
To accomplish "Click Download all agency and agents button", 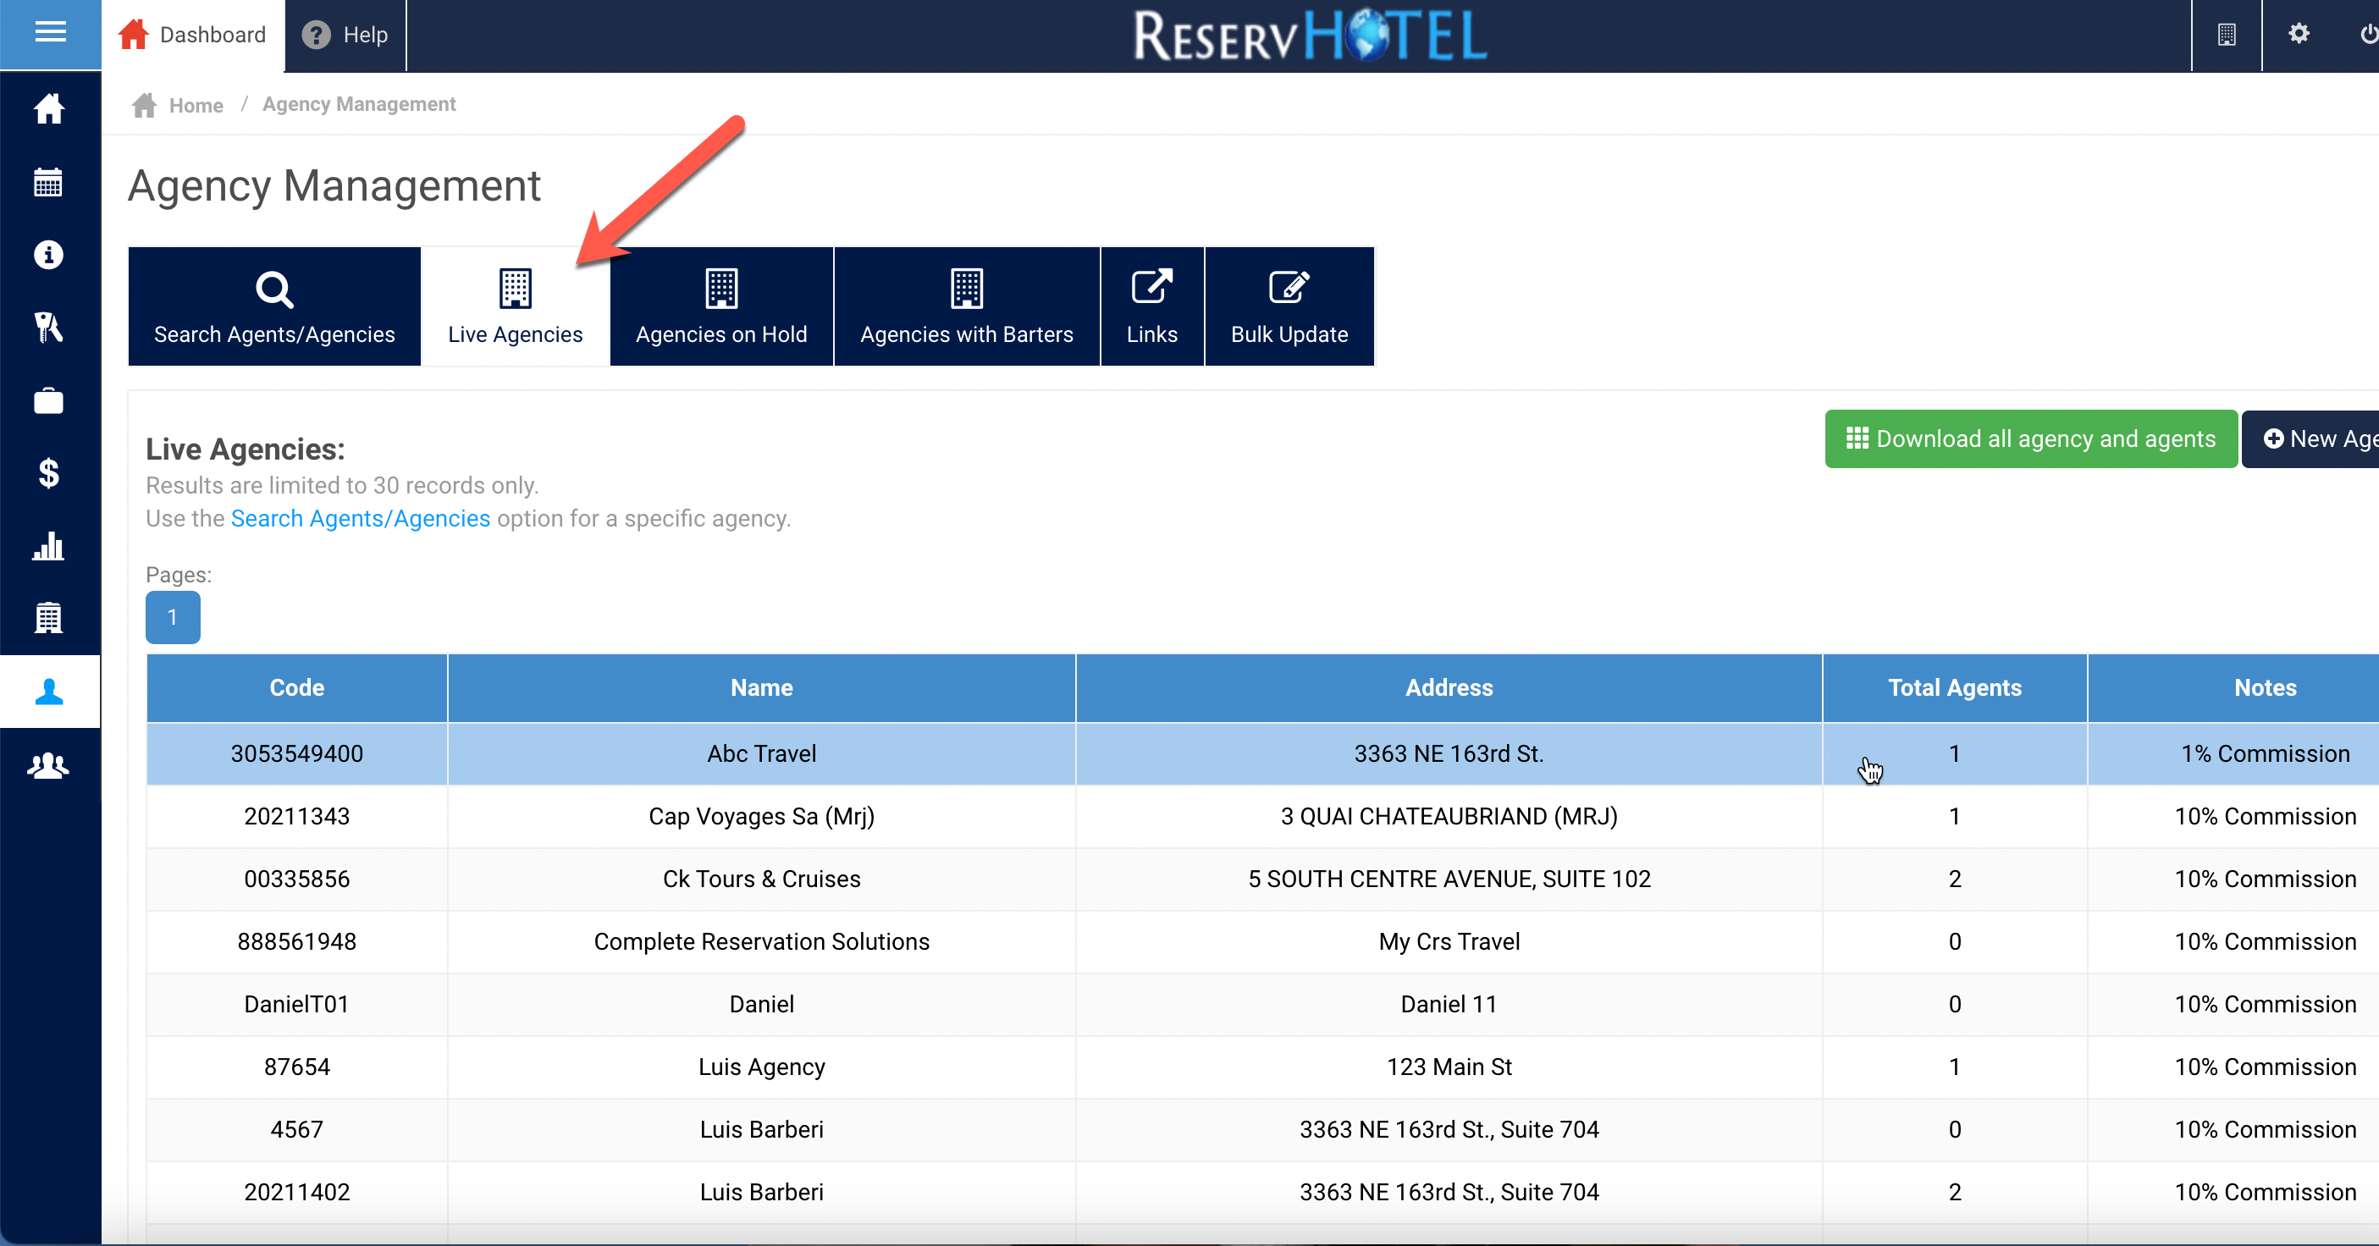I will (x=2030, y=438).
